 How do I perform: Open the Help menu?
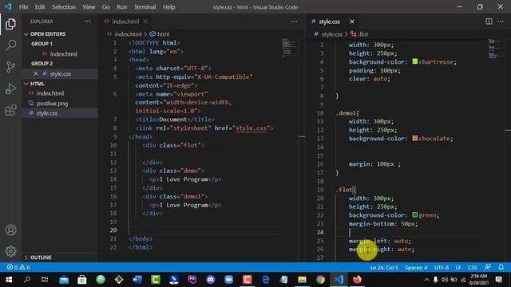[x=168, y=7]
